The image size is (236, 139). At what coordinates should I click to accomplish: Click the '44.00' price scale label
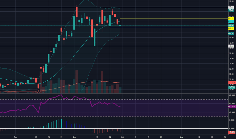pyautogui.click(x=231, y=38)
